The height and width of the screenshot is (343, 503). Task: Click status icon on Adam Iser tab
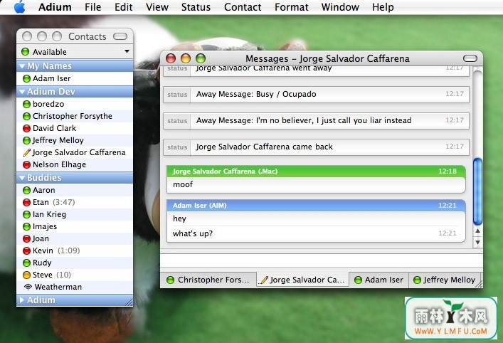click(x=358, y=280)
